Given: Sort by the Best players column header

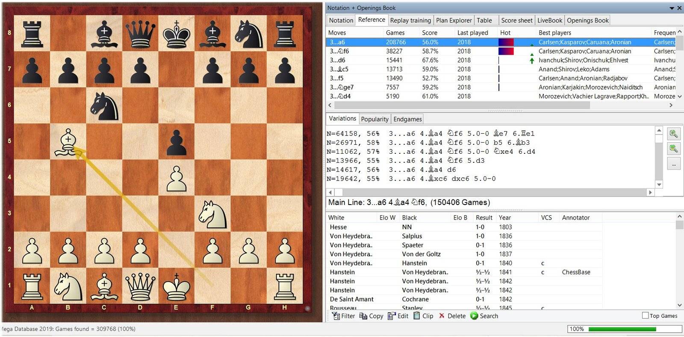Looking at the screenshot, I should [555, 32].
